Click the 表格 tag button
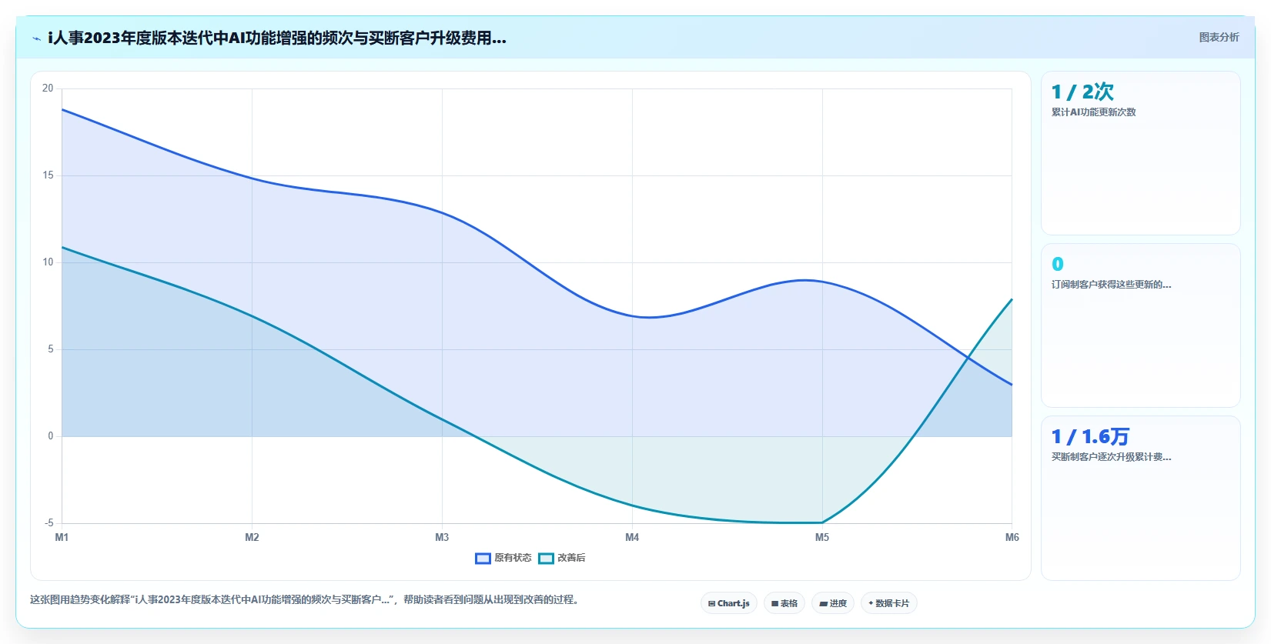This screenshot has height=644, width=1271. [x=784, y=603]
